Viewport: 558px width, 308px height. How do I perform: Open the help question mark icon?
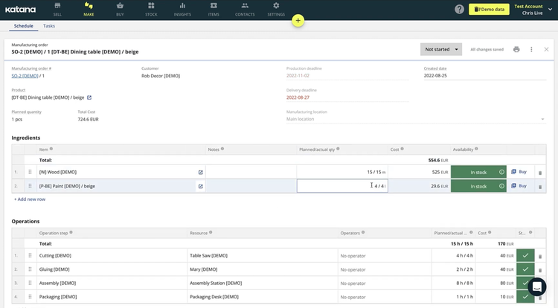click(x=459, y=9)
